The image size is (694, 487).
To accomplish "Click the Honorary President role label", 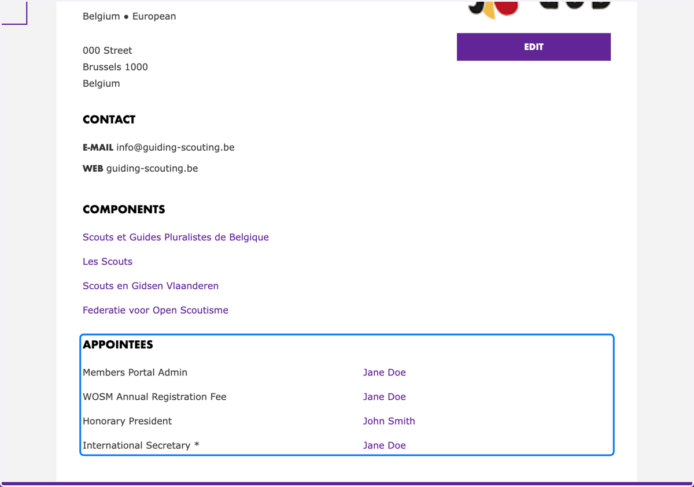I will (127, 421).
